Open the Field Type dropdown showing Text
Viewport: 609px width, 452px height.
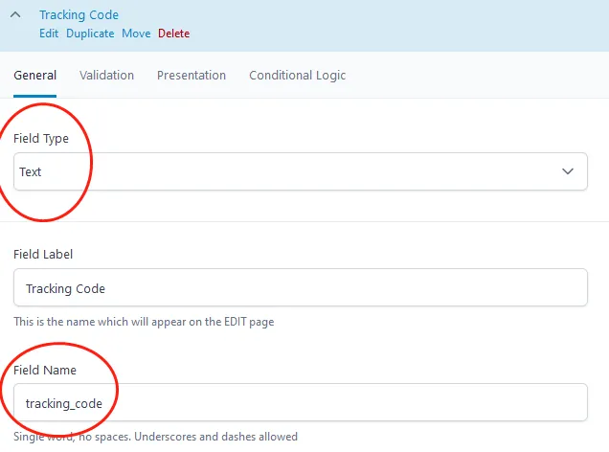pyautogui.click(x=287, y=172)
